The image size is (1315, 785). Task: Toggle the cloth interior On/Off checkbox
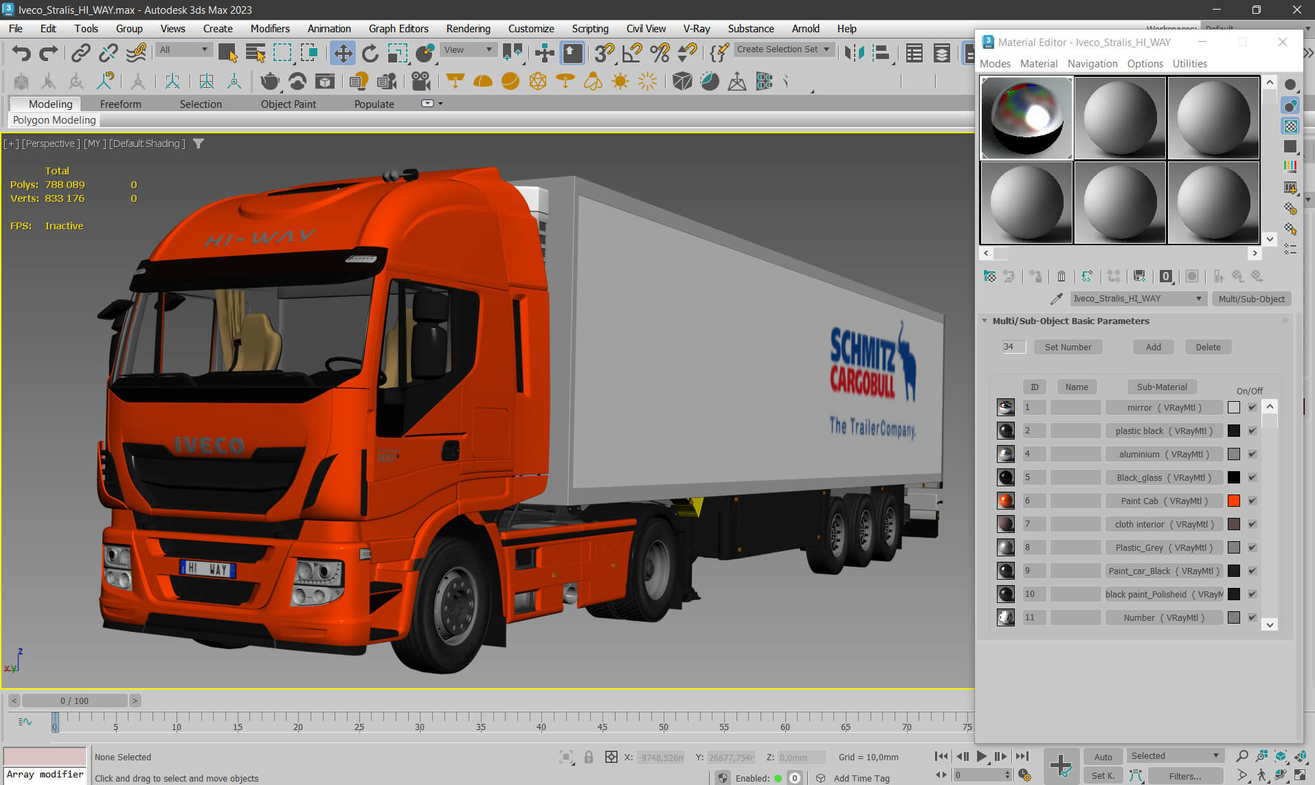click(x=1252, y=524)
